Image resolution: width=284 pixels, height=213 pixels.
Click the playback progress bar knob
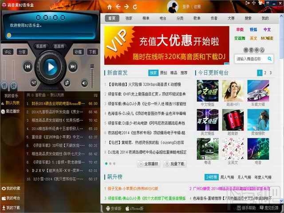tap(9, 35)
